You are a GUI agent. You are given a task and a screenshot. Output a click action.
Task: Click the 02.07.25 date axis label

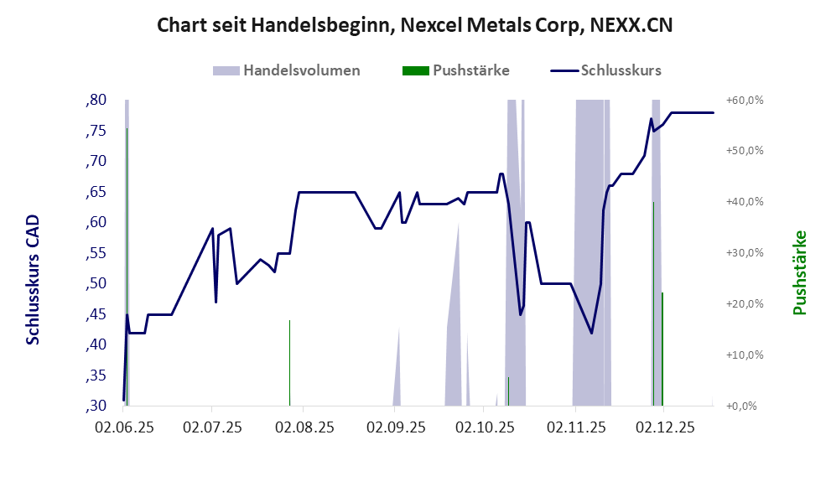(213, 427)
